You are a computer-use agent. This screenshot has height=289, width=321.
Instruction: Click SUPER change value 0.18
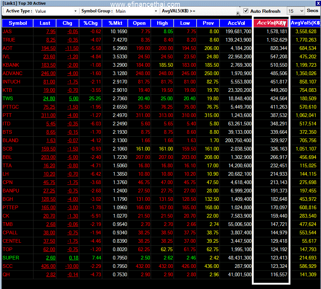click(x=74, y=258)
